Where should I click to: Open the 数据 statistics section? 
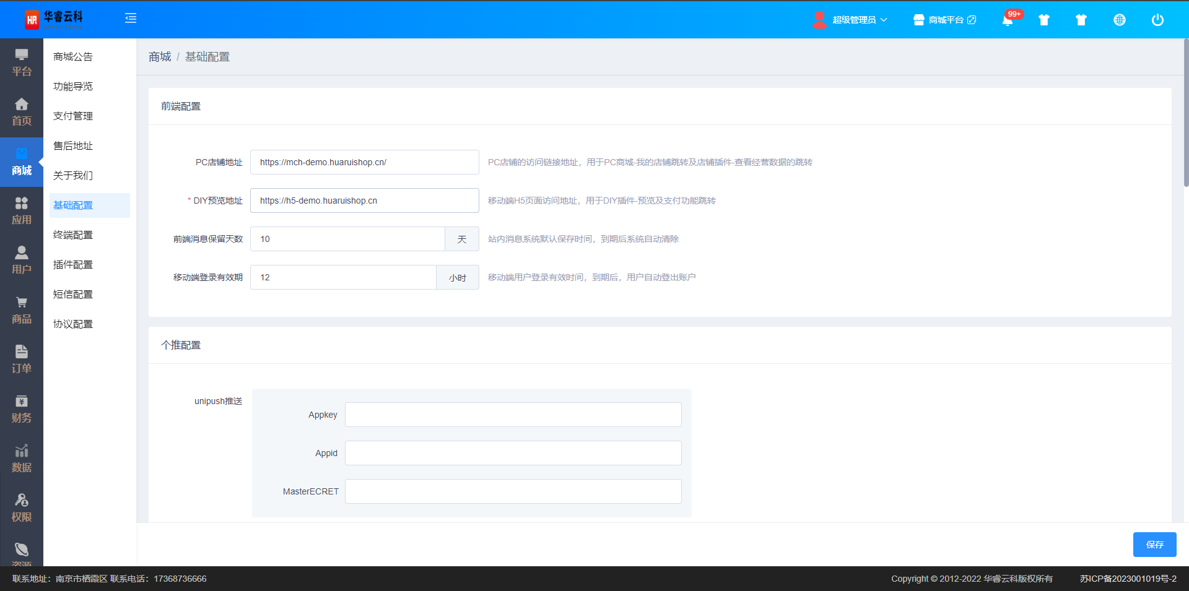(22, 459)
